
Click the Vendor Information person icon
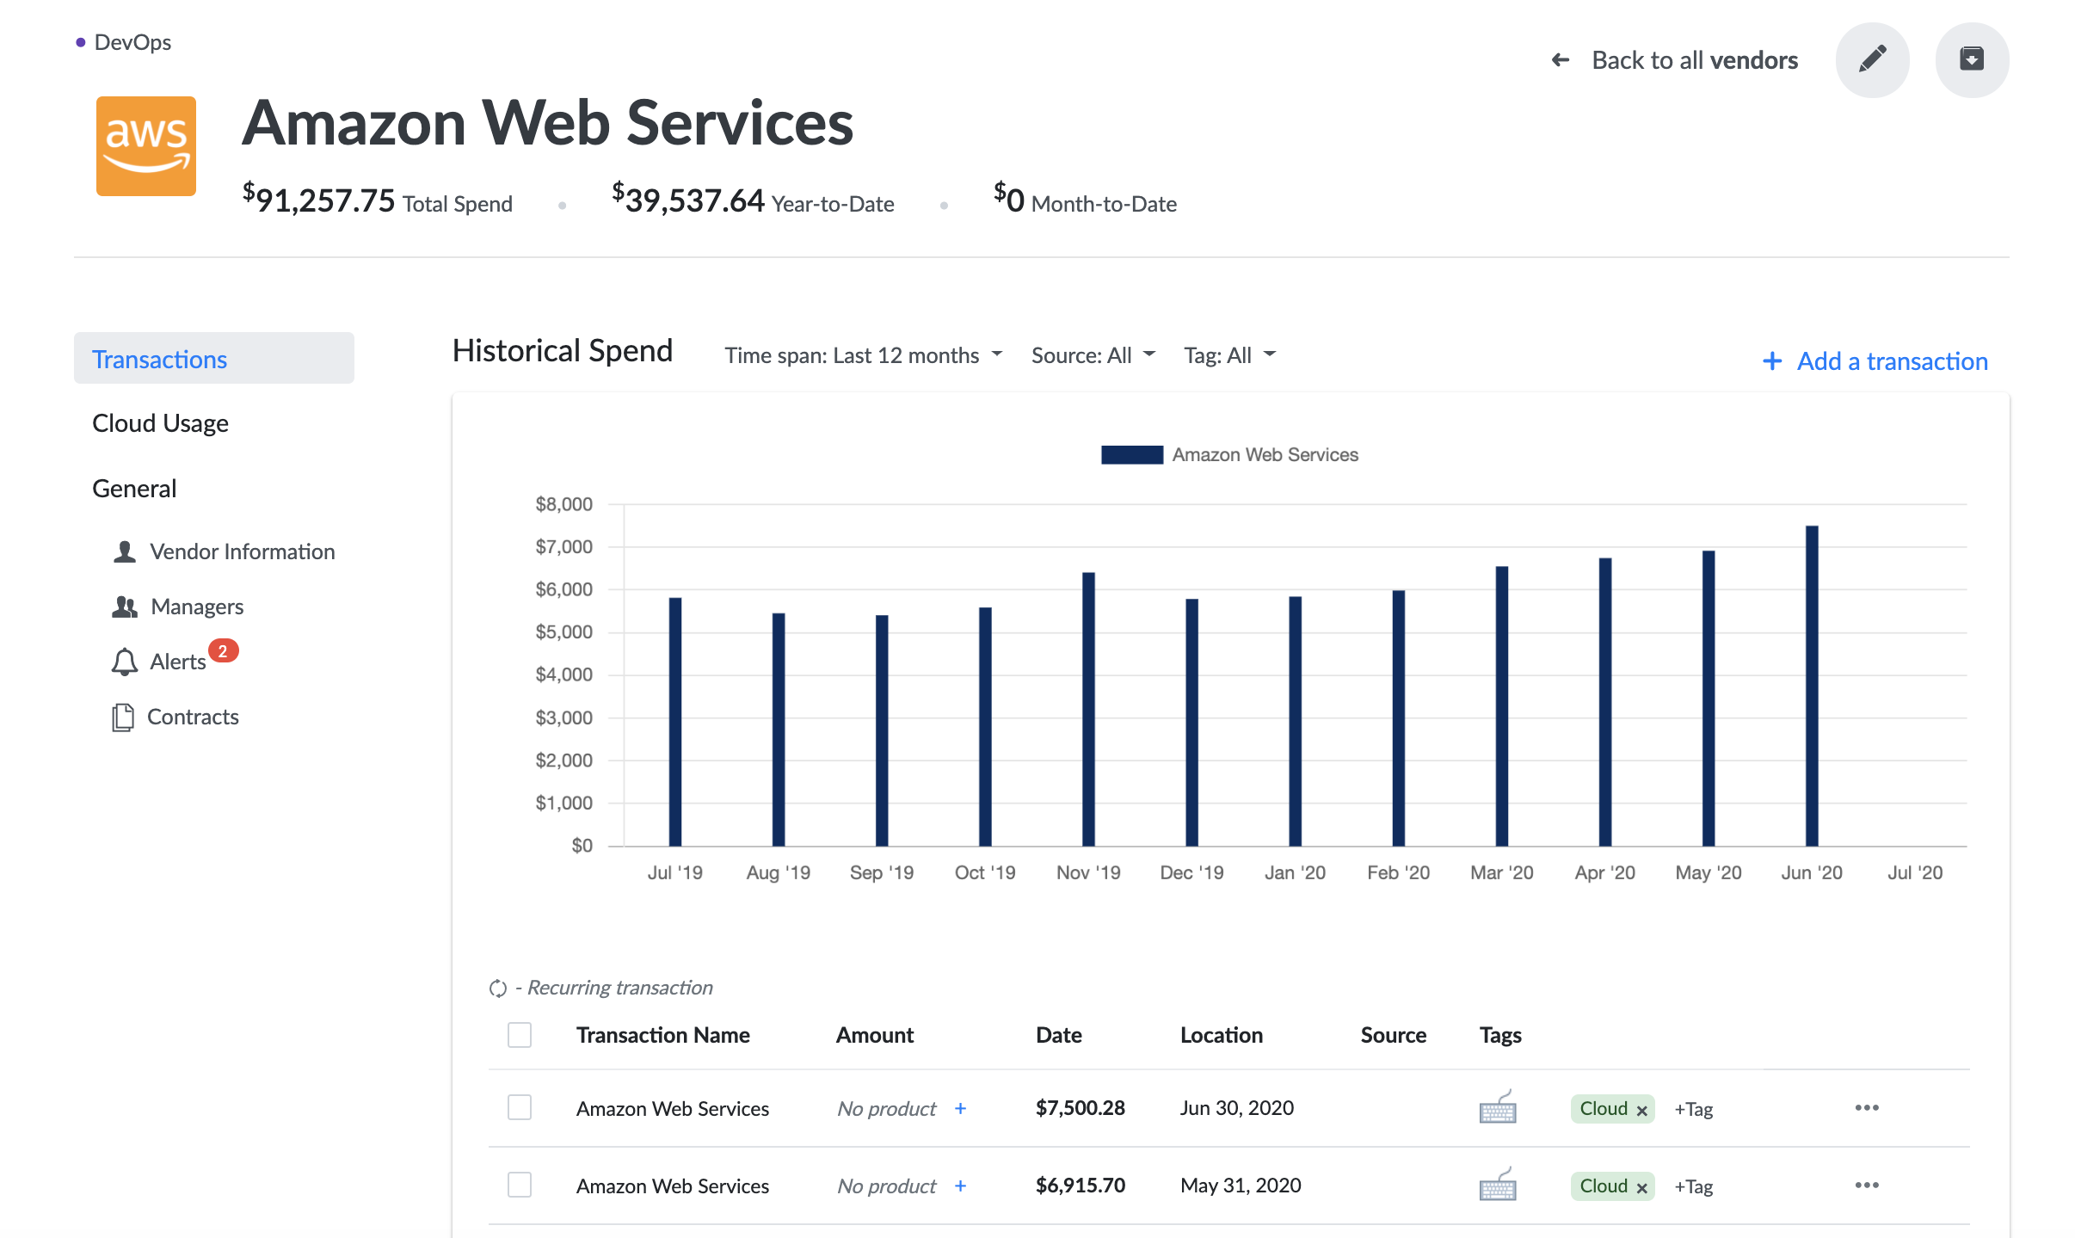[125, 551]
